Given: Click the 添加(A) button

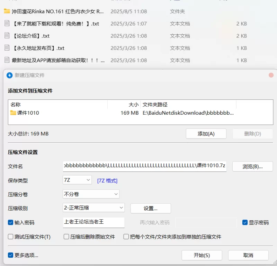Looking at the screenshot, I should pyautogui.click(x=206, y=134).
